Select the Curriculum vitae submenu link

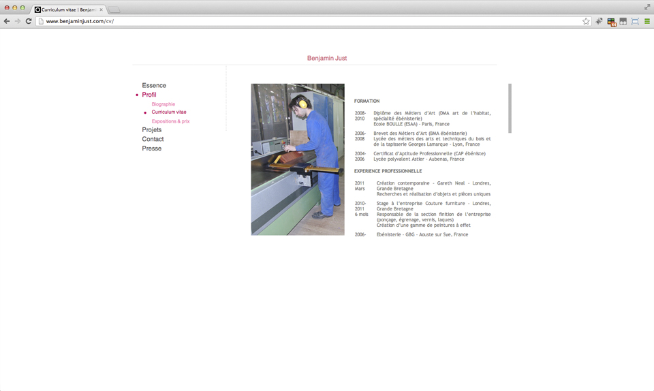click(169, 112)
